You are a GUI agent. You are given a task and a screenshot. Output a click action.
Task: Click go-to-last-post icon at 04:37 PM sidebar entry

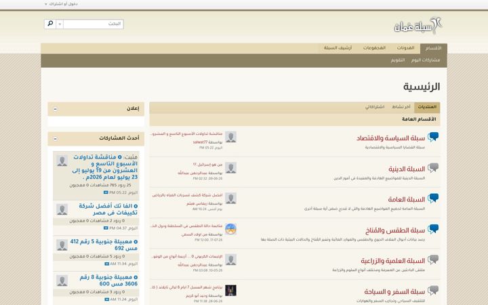pos(106,228)
